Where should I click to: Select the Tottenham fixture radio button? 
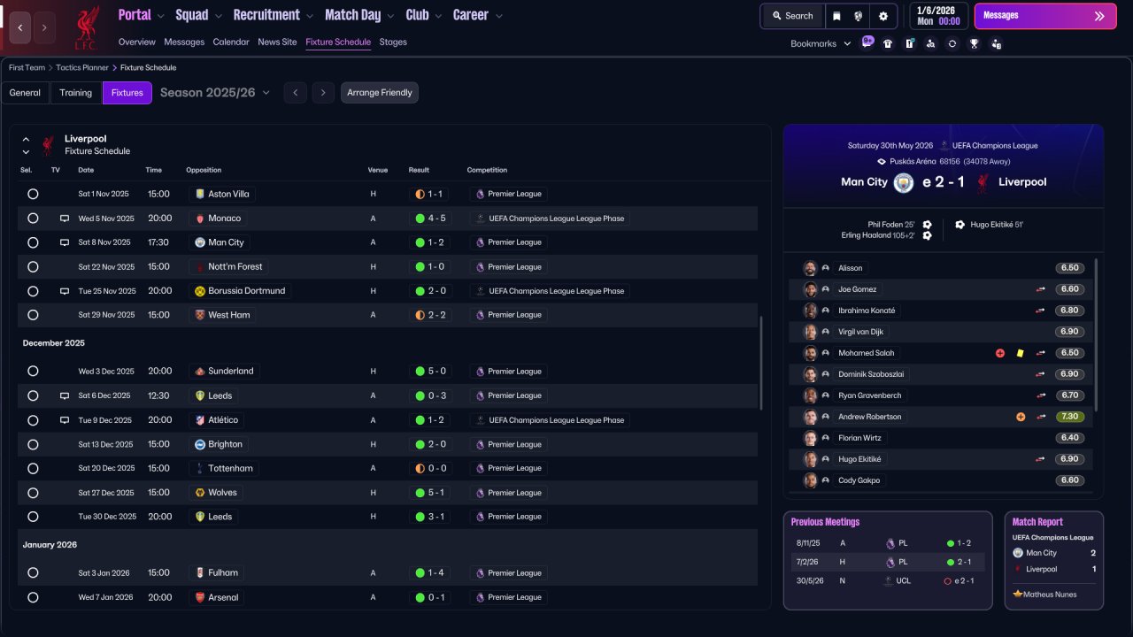pos(33,468)
